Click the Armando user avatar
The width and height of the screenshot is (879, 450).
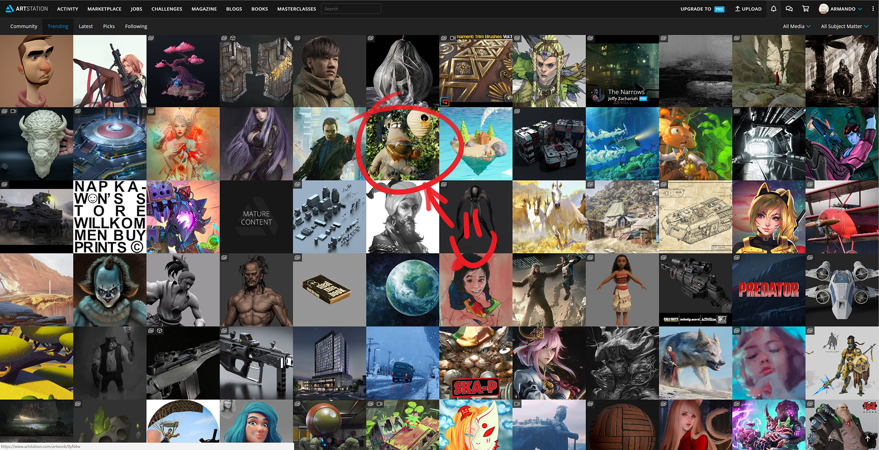[824, 9]
